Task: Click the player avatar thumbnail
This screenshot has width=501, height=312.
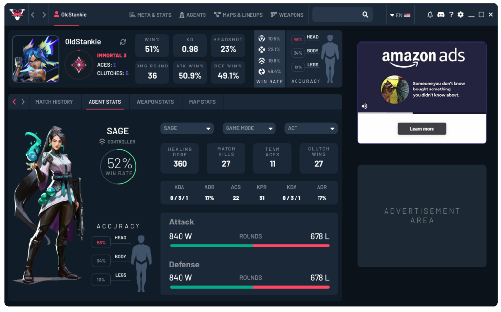Action: pyautogui.click(x=36, y=59)
